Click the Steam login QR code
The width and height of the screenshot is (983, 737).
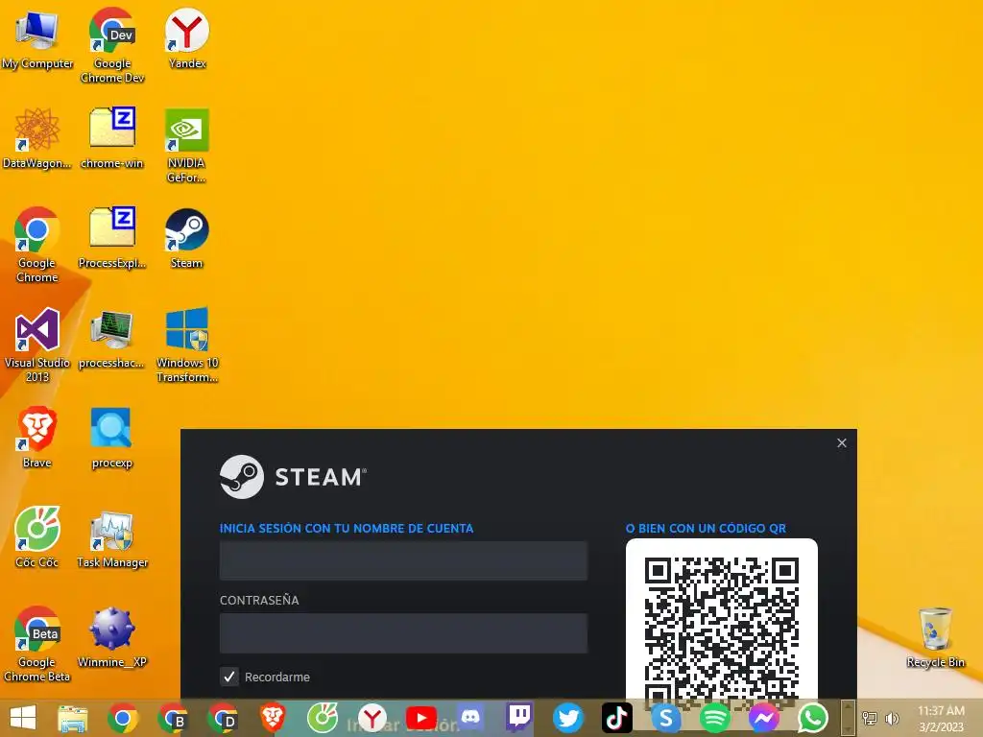pyautogui.click(x=722, y=627)
